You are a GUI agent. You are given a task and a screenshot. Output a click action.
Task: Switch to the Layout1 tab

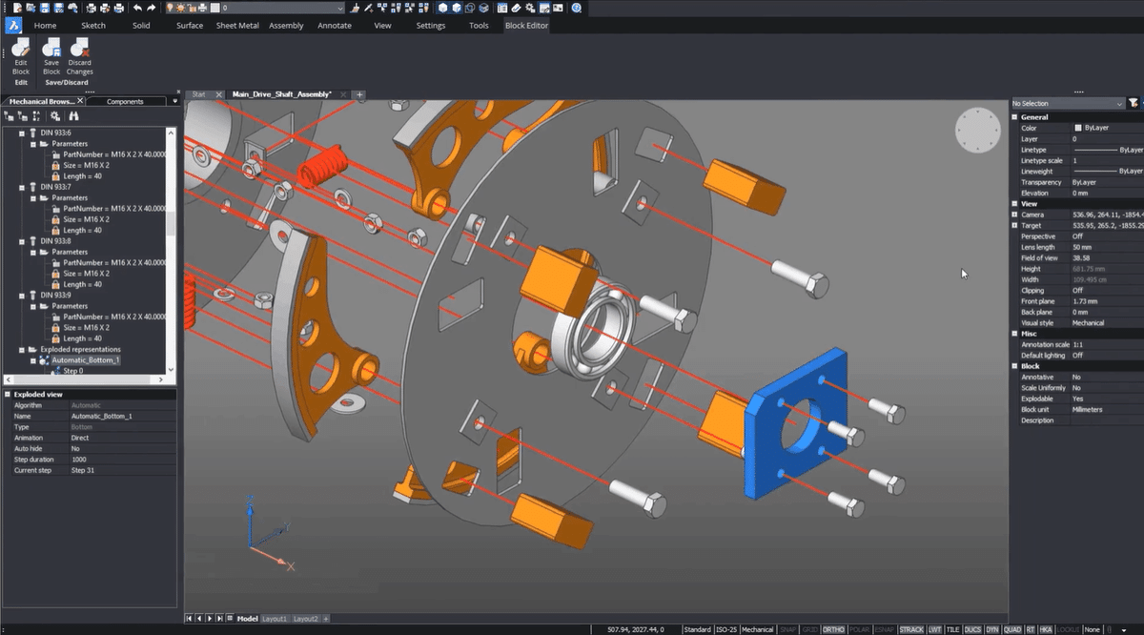[x=275, y=619]
